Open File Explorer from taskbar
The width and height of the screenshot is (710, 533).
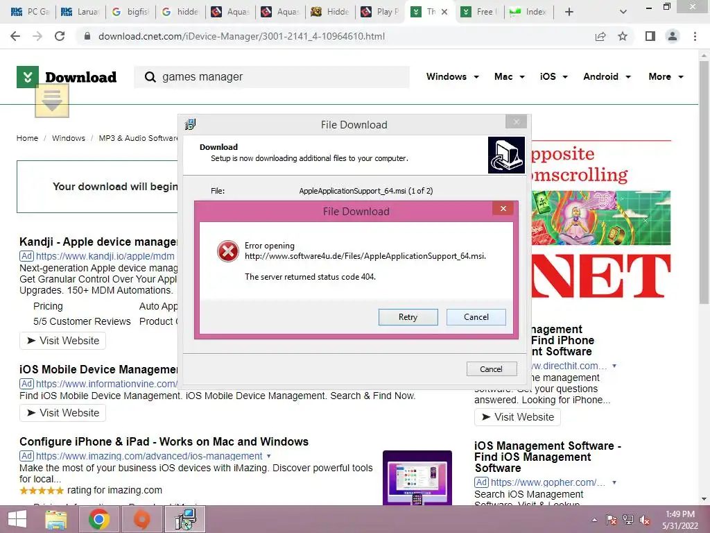[56, 519]
